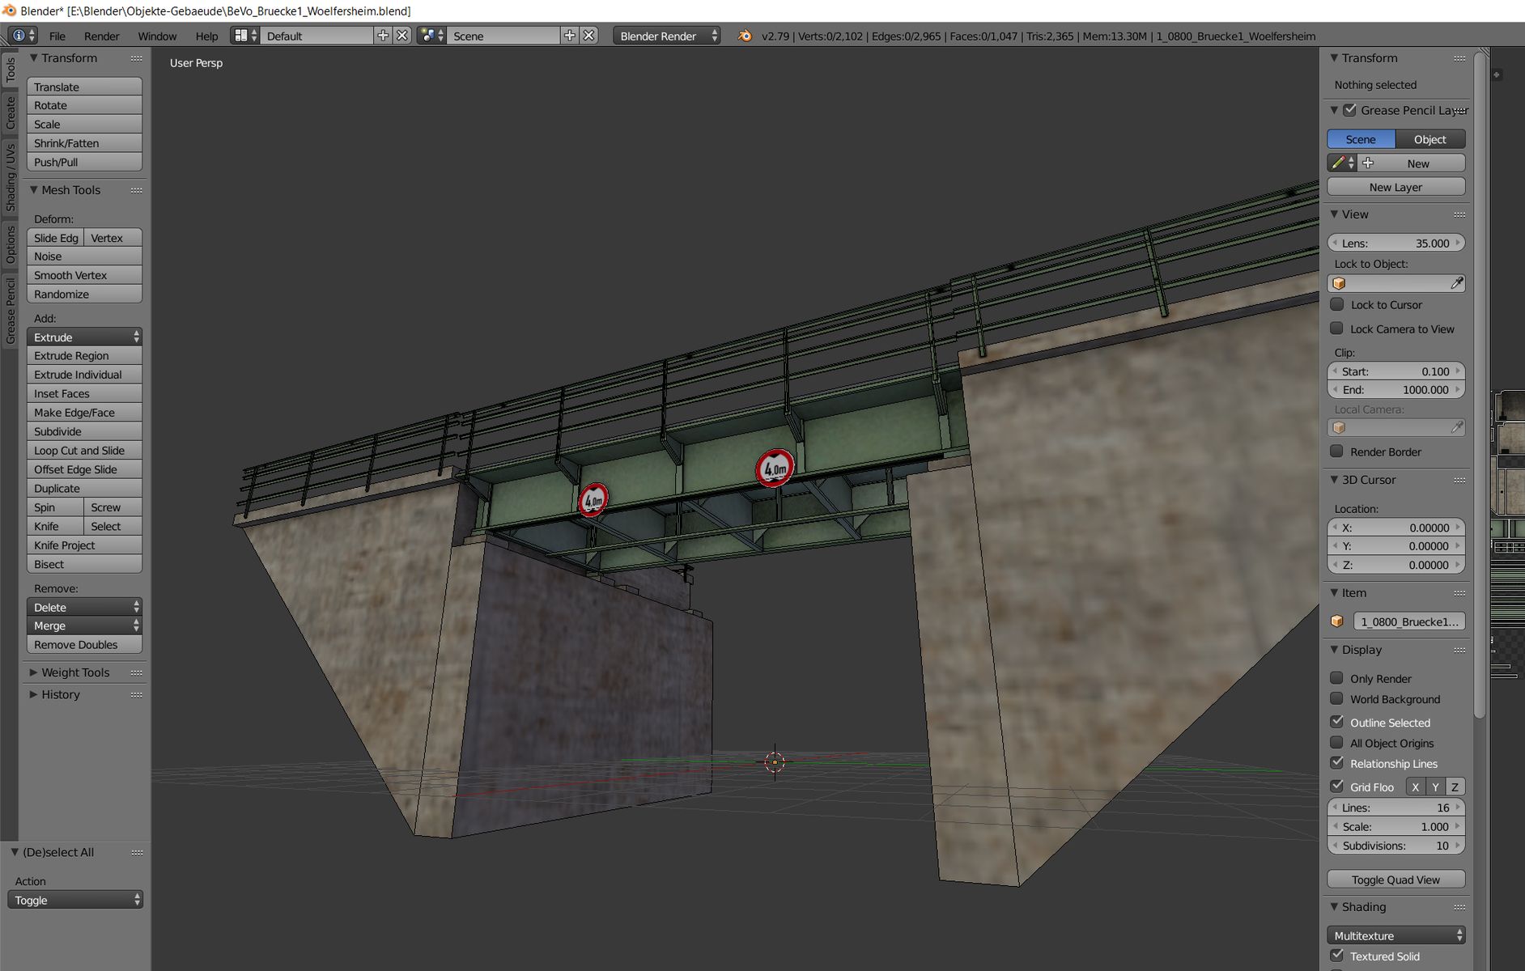This screenshot has width=1525, height=971.
Task: Open the Info editor type selector icon
Action: [23, 36]
